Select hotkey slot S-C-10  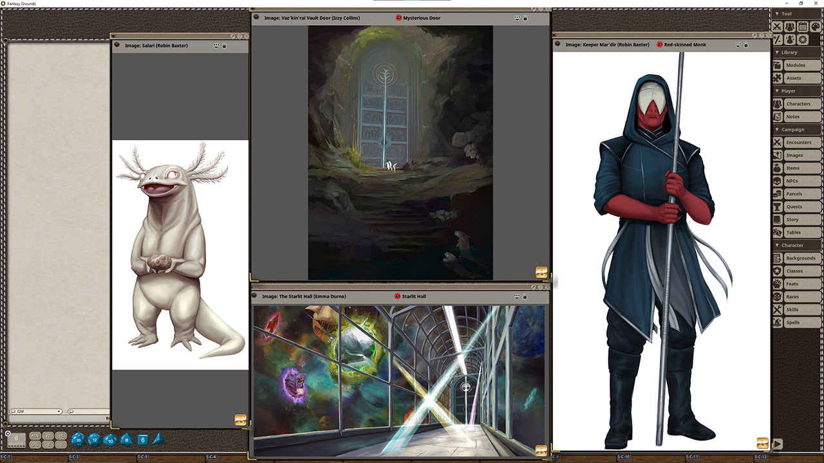coord(623,457)
